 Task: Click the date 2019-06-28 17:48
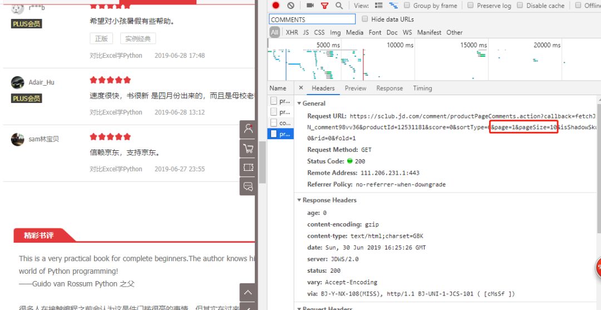pyautogui.click(x=180, y=56)
